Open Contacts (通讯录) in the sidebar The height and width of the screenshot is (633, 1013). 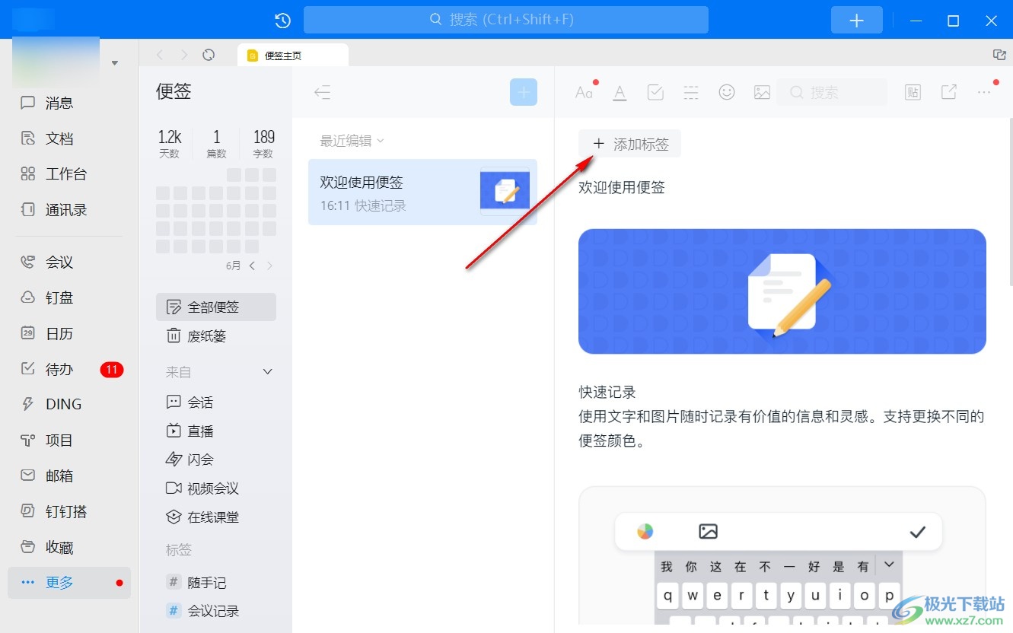pos(69,210)
